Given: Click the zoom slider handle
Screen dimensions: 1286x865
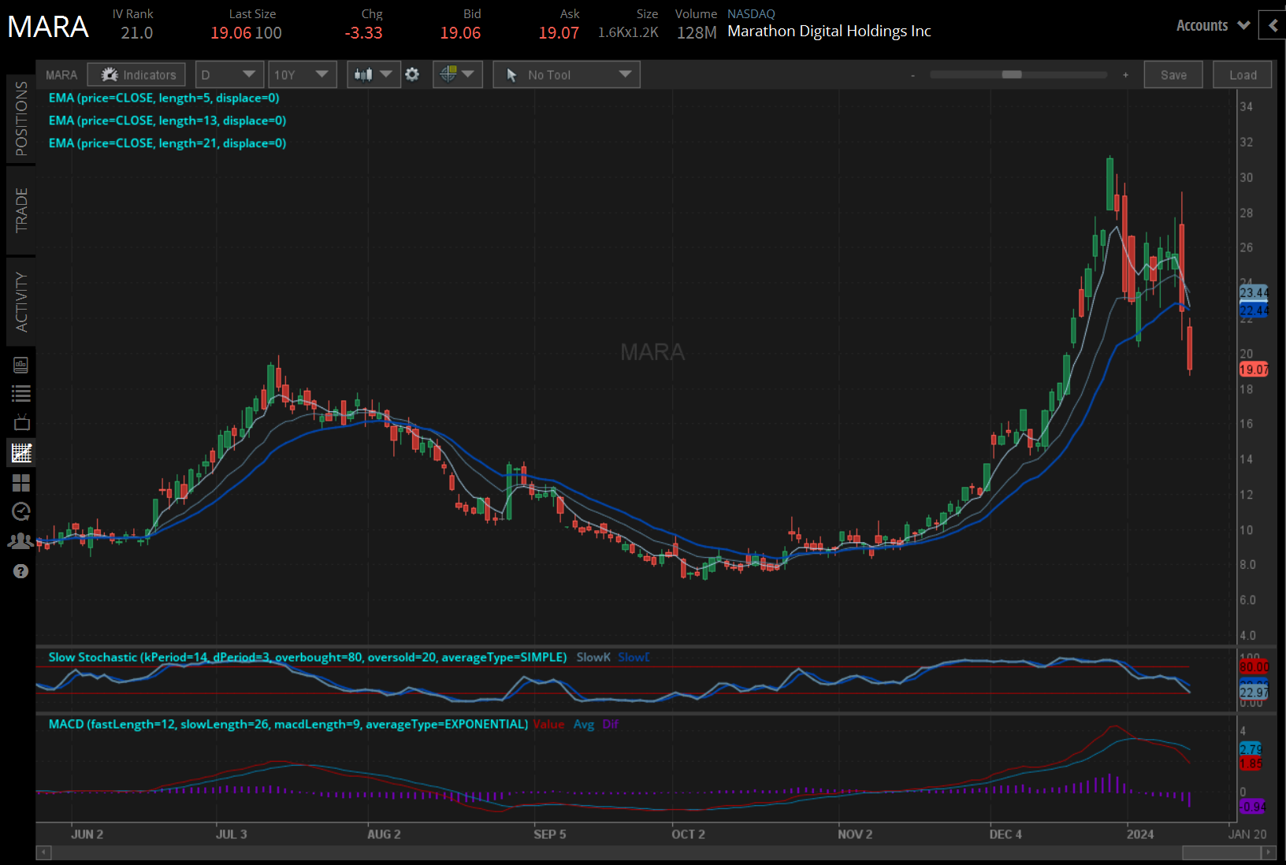Looking at the screenshot, I should pos(1012,75).
